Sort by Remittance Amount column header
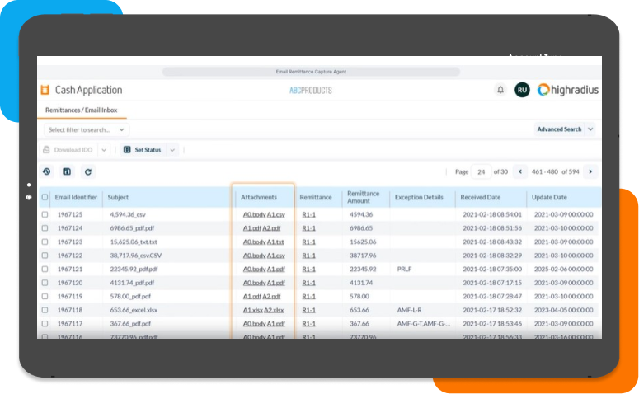639x394 pixels. click(x=363, y=197)
